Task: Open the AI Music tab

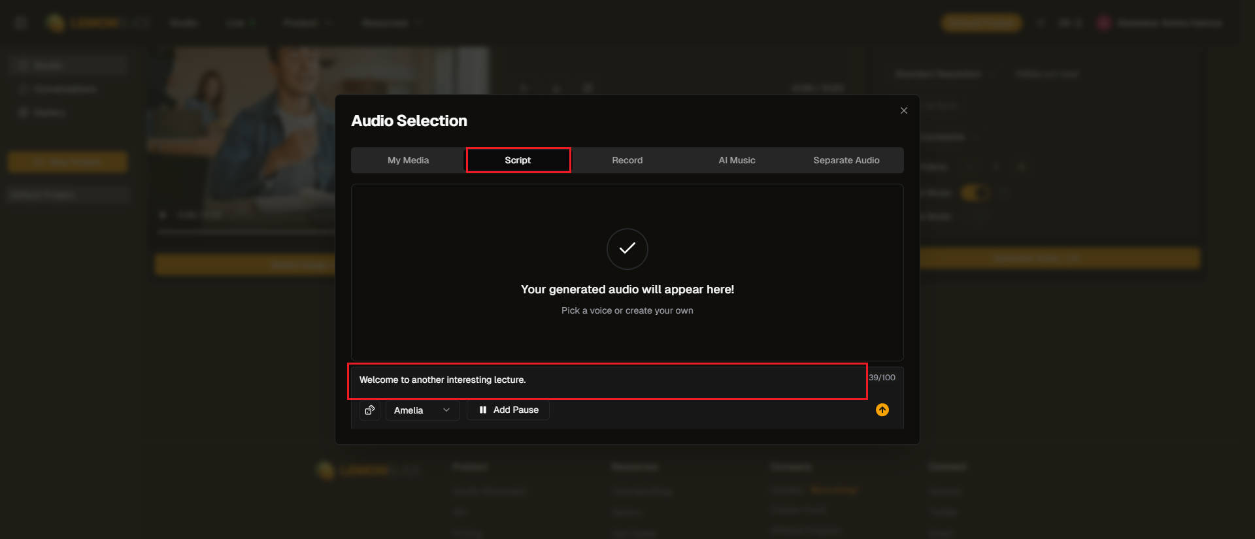Action: pos(737,160)
